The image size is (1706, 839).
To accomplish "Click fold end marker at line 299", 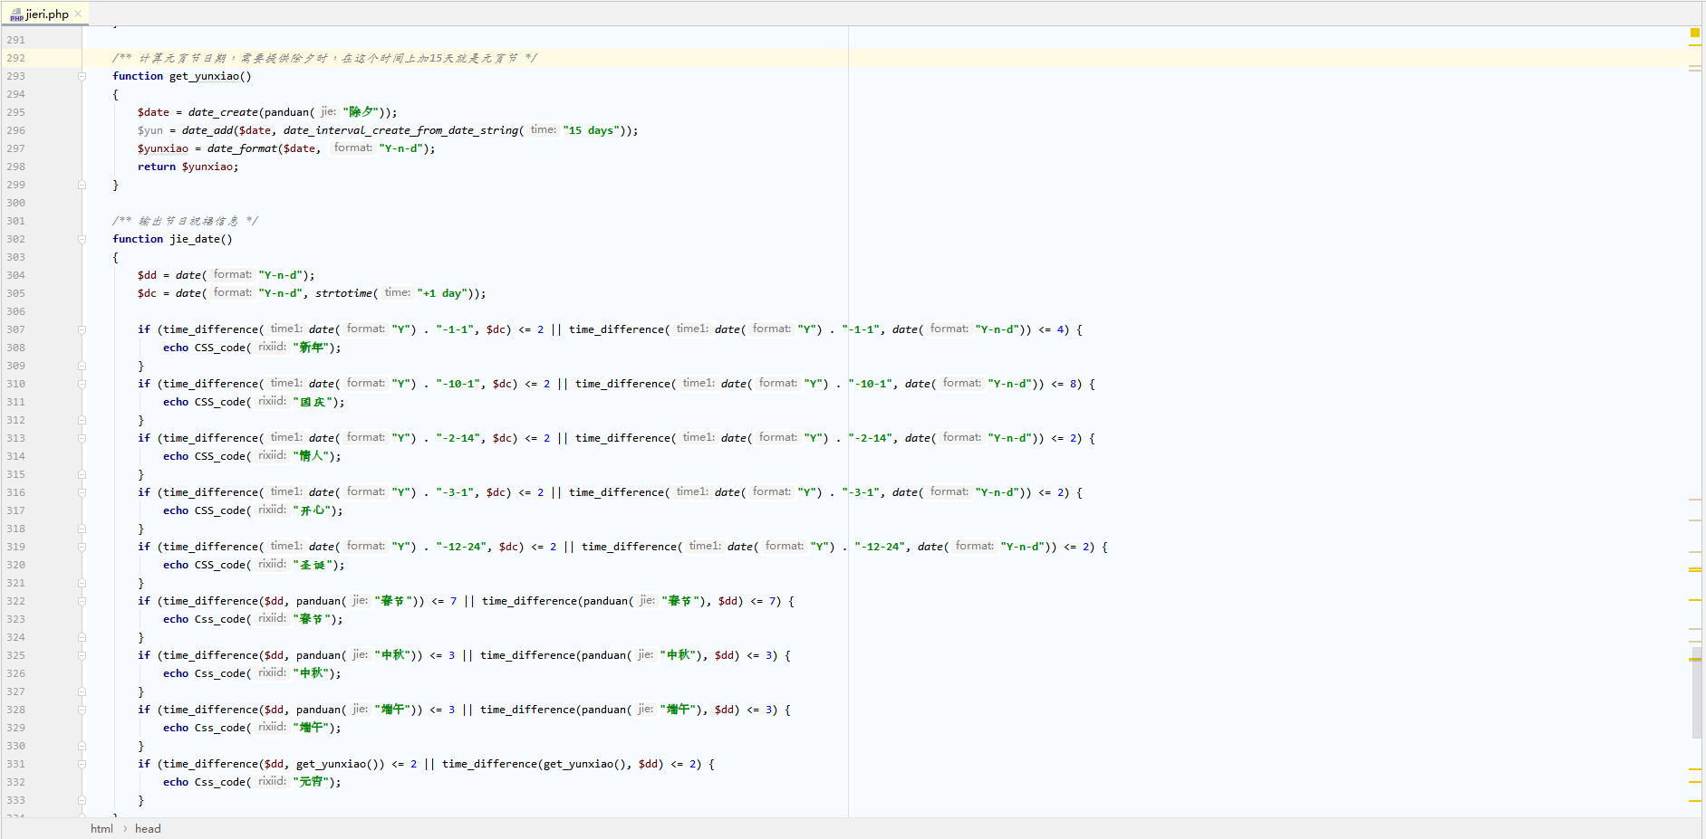I will tap(82, 185).
